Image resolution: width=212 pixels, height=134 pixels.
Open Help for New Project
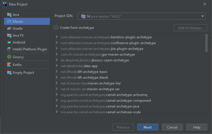tap(197, 127)
